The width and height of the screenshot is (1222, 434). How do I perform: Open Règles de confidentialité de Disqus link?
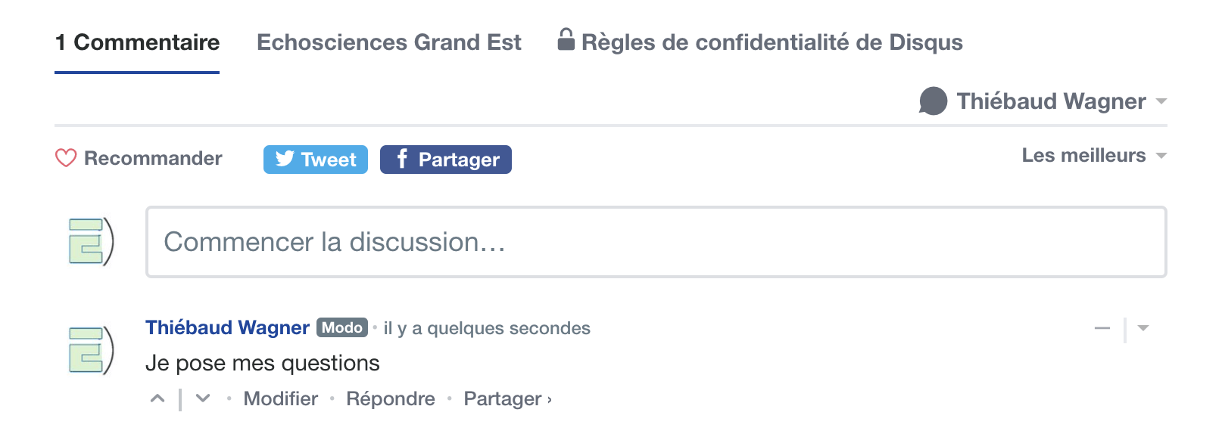click(772, 42)
